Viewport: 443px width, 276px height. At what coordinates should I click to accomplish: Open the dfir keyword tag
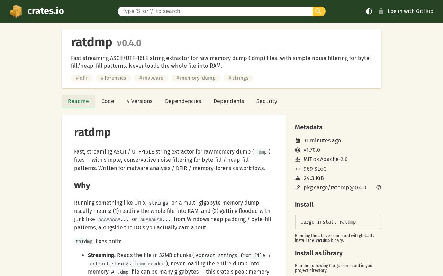point(82,78)
